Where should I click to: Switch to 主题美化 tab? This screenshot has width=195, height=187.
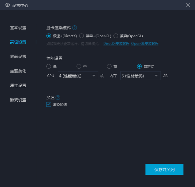coord(18,71)
